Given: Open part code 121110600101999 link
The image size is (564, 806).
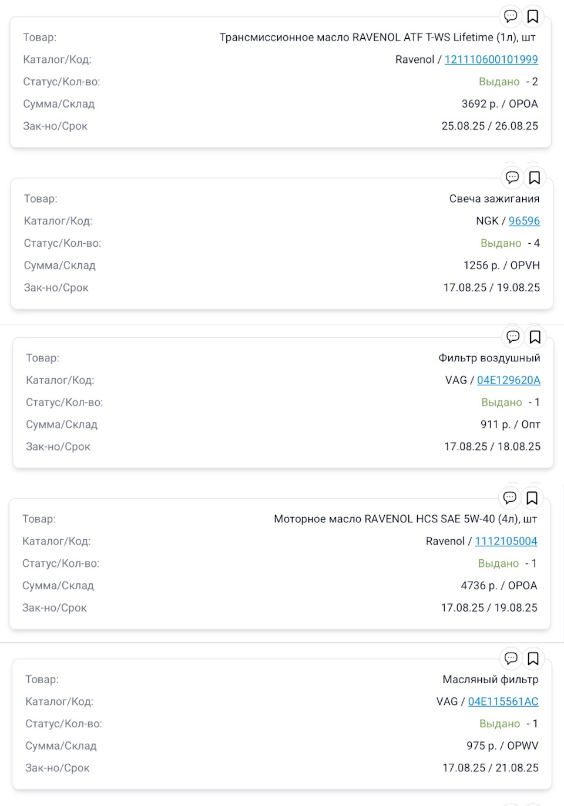Looking at the screenshot, I should [x=491, y=59].
